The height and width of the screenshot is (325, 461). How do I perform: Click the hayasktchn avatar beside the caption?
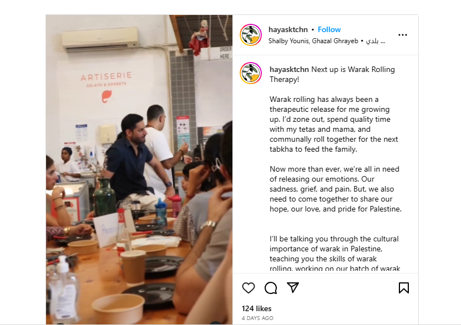pyautogui.click(x=251, y=73)
